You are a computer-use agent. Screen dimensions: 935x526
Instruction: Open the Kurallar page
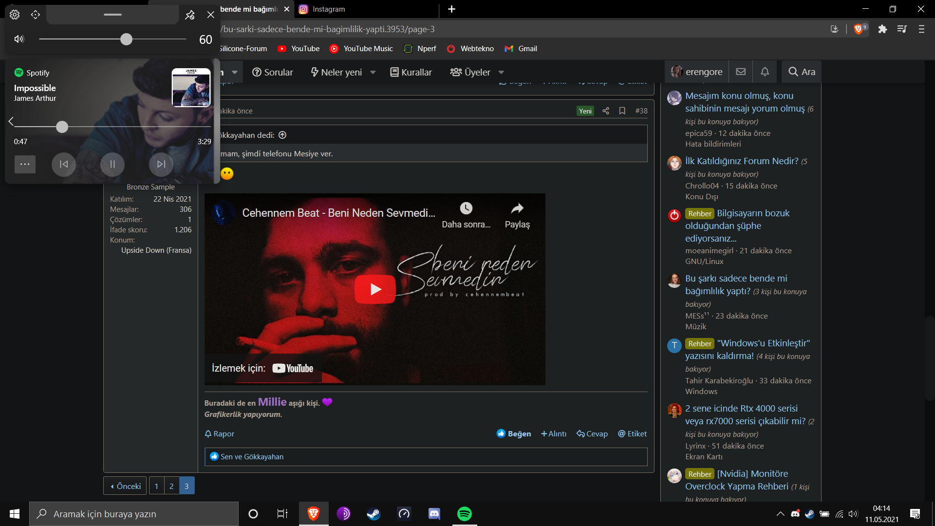click(411, 72)
